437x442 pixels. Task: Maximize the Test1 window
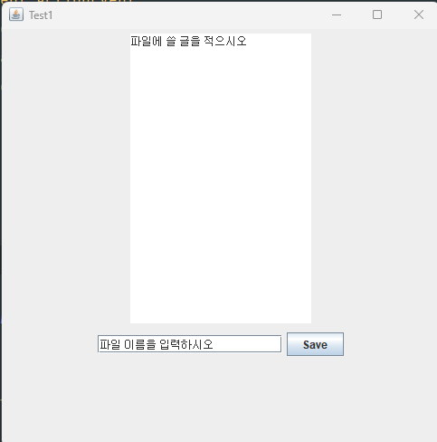(x=377, y=14)
